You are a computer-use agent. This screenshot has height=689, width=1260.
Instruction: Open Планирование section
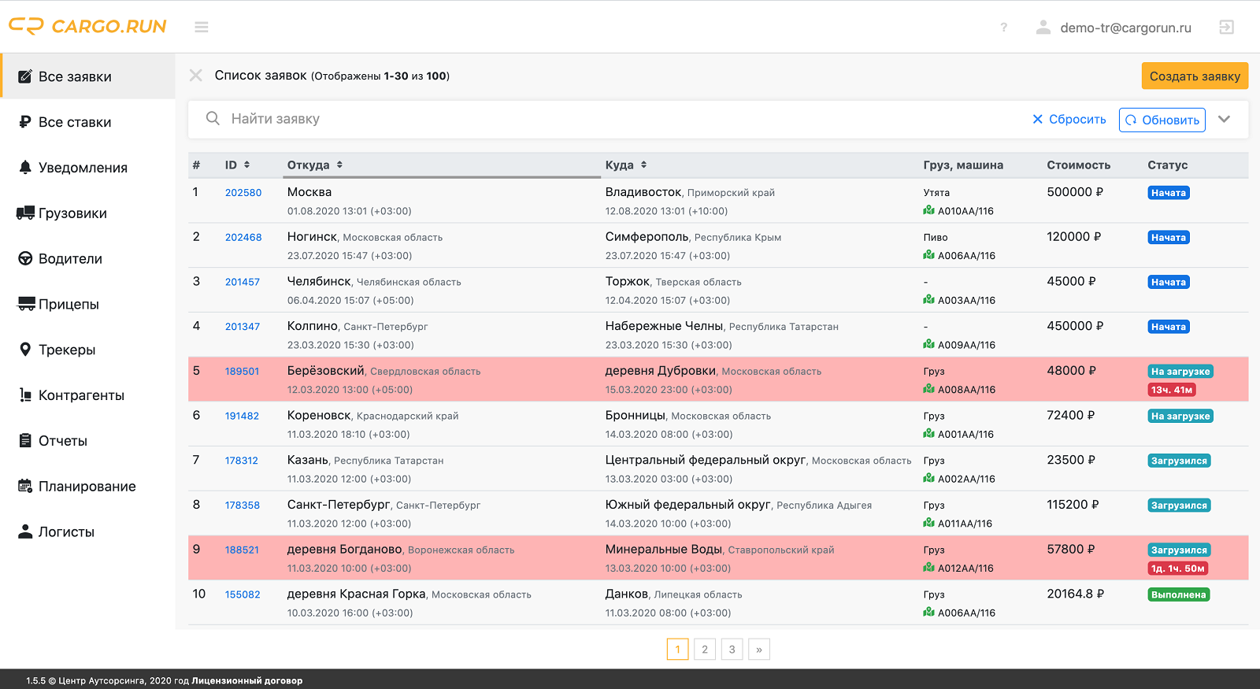click(x=88, y=487)
